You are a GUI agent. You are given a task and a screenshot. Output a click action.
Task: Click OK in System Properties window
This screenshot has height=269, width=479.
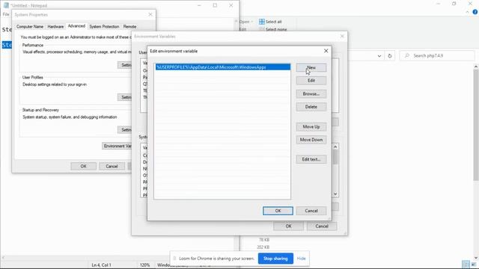pos(83,166)
